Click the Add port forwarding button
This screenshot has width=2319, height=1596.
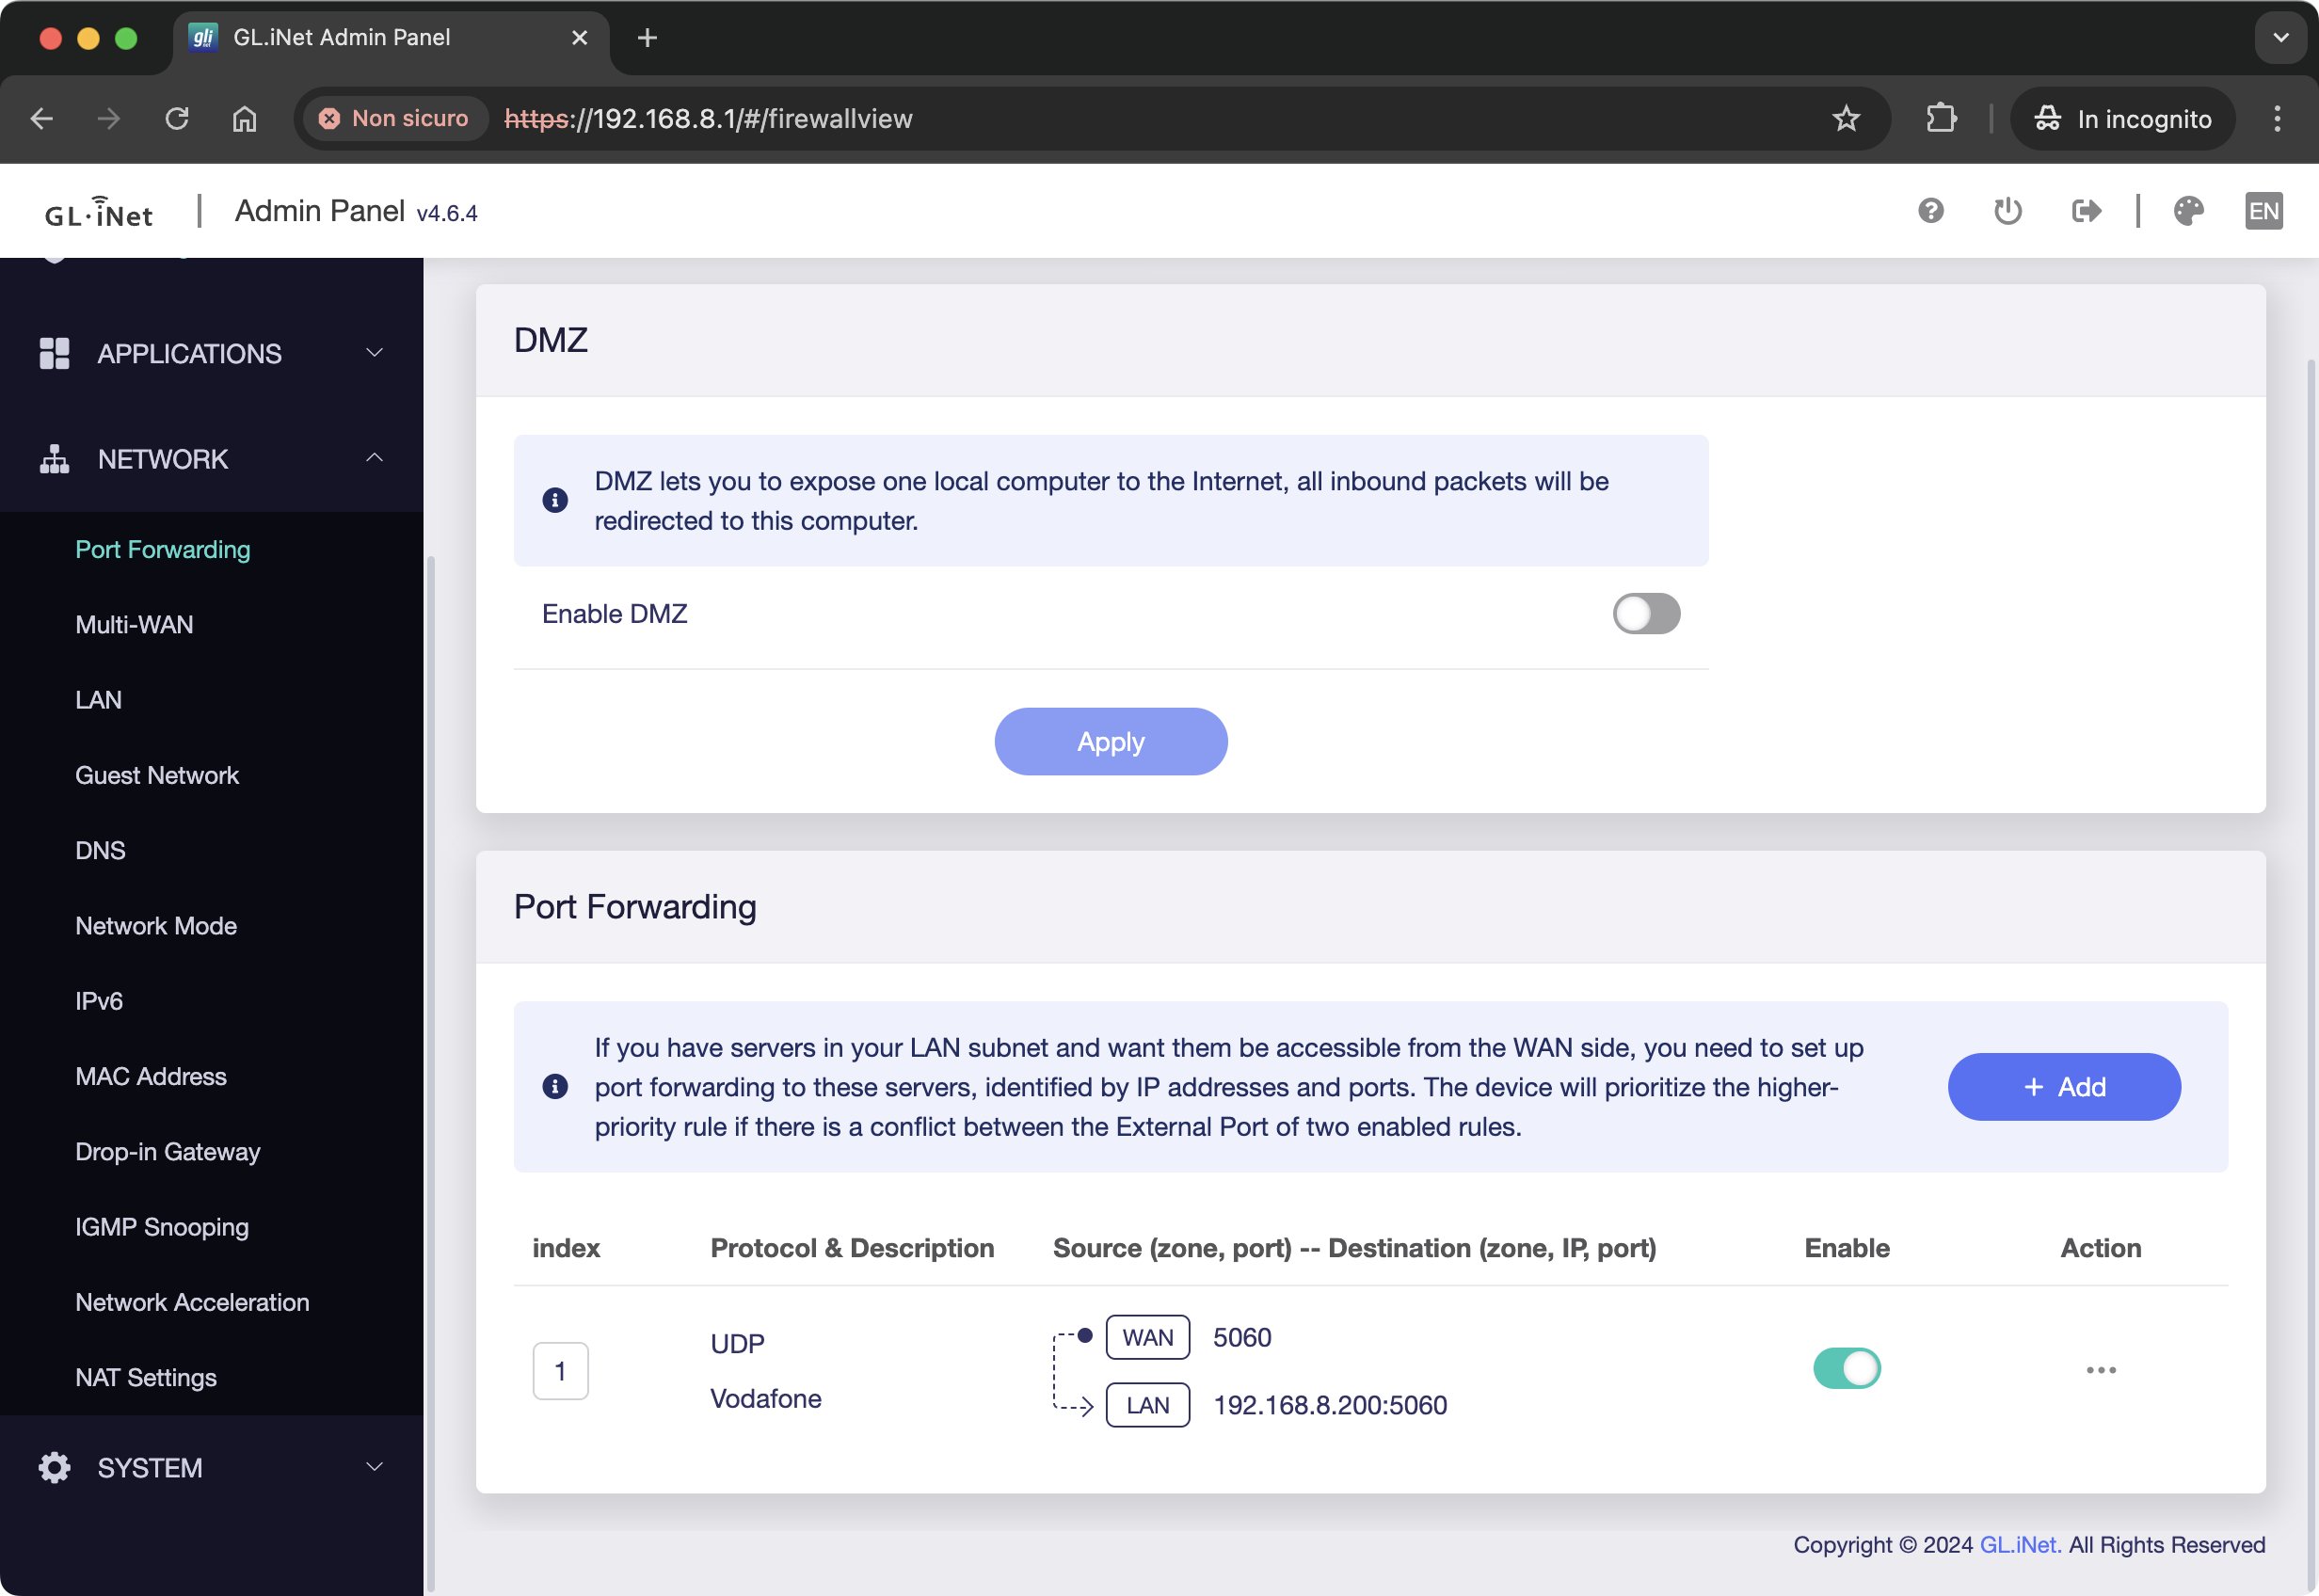pyautogui.click(x=2063, y=1087)
